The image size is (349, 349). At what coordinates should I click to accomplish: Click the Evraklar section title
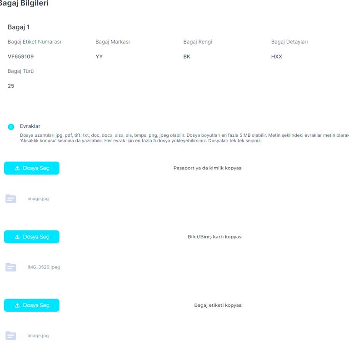coord(30,126)
